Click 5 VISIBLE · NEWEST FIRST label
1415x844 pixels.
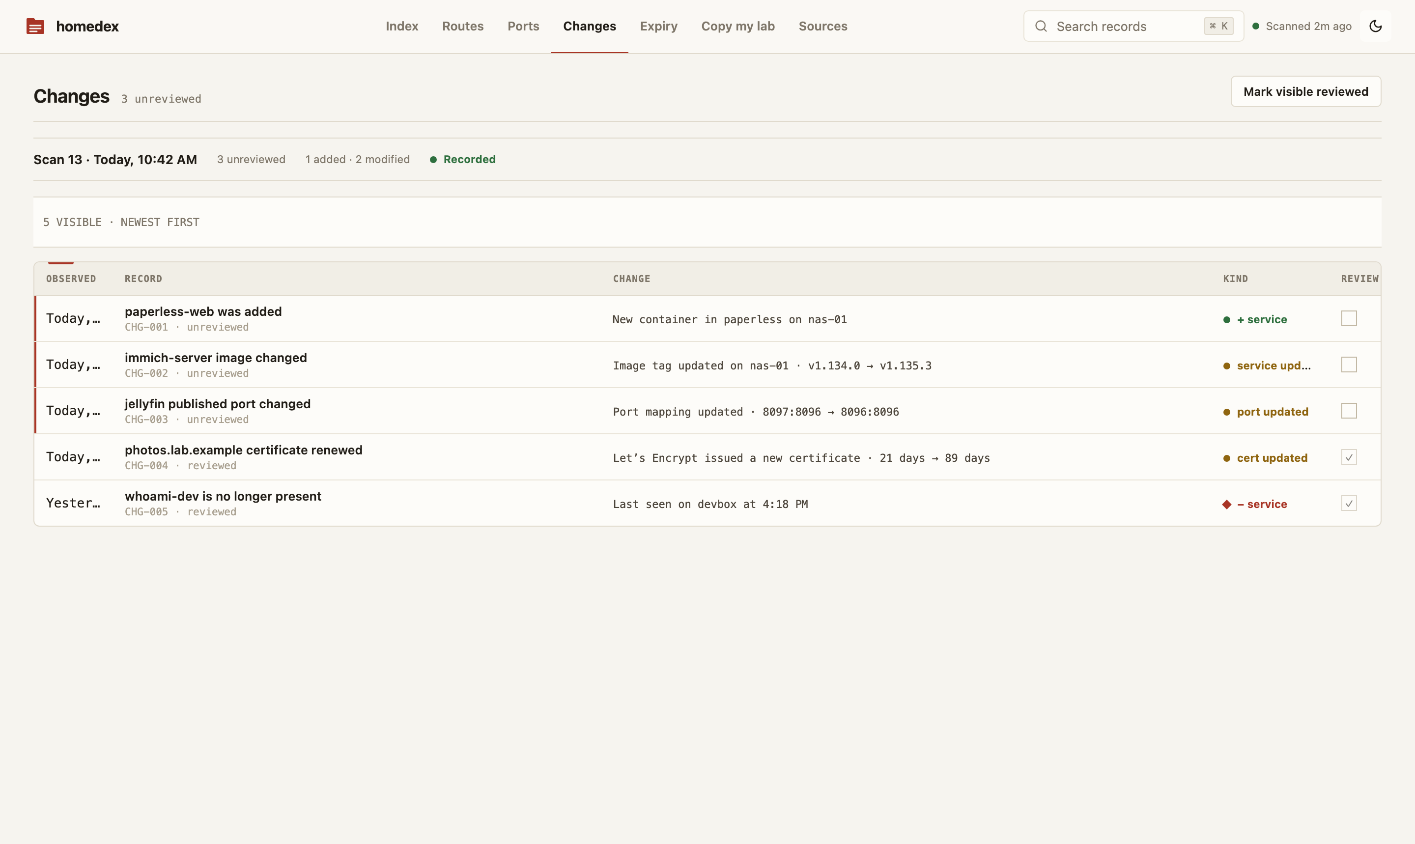pos(121,223)
